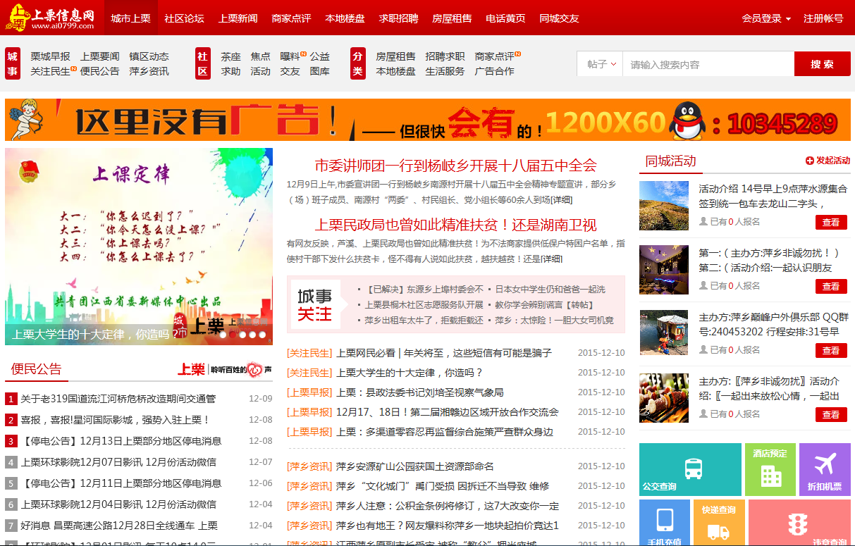Open news 萍乡“文化城门”禹门受损

443,486
